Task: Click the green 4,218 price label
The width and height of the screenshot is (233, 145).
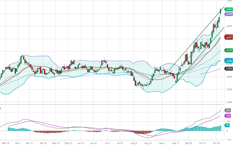Action: click(228, 50)
